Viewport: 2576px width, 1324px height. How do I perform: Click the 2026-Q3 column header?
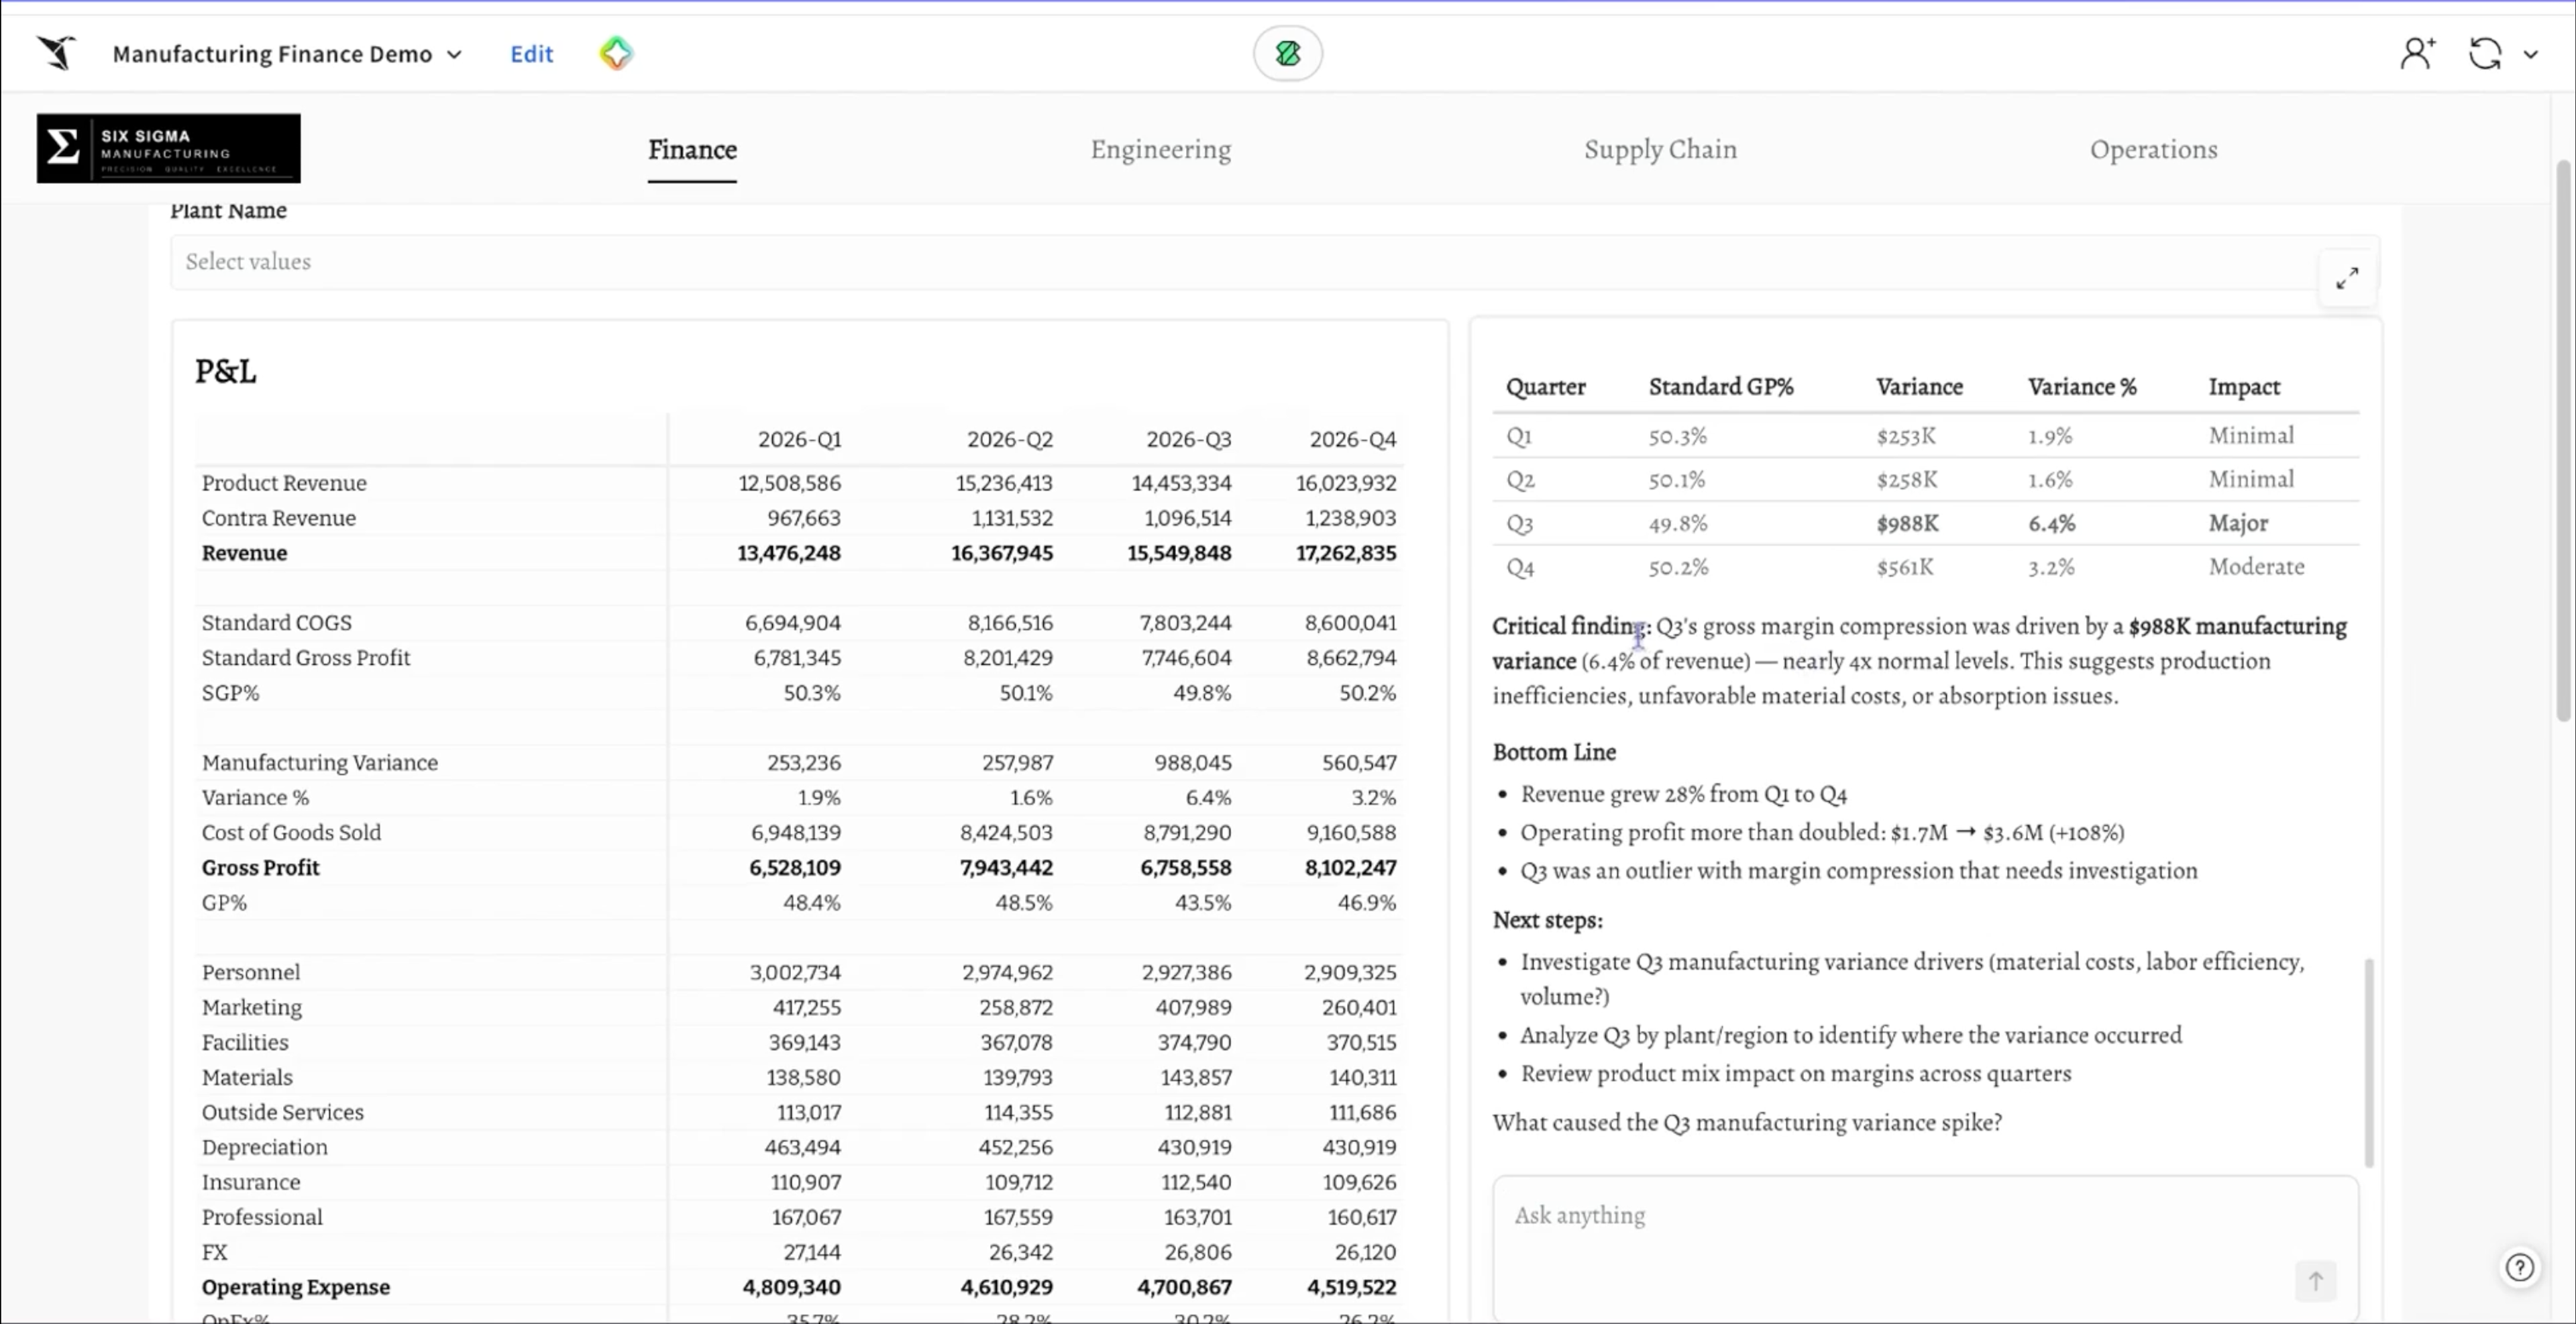(1188, 439)
